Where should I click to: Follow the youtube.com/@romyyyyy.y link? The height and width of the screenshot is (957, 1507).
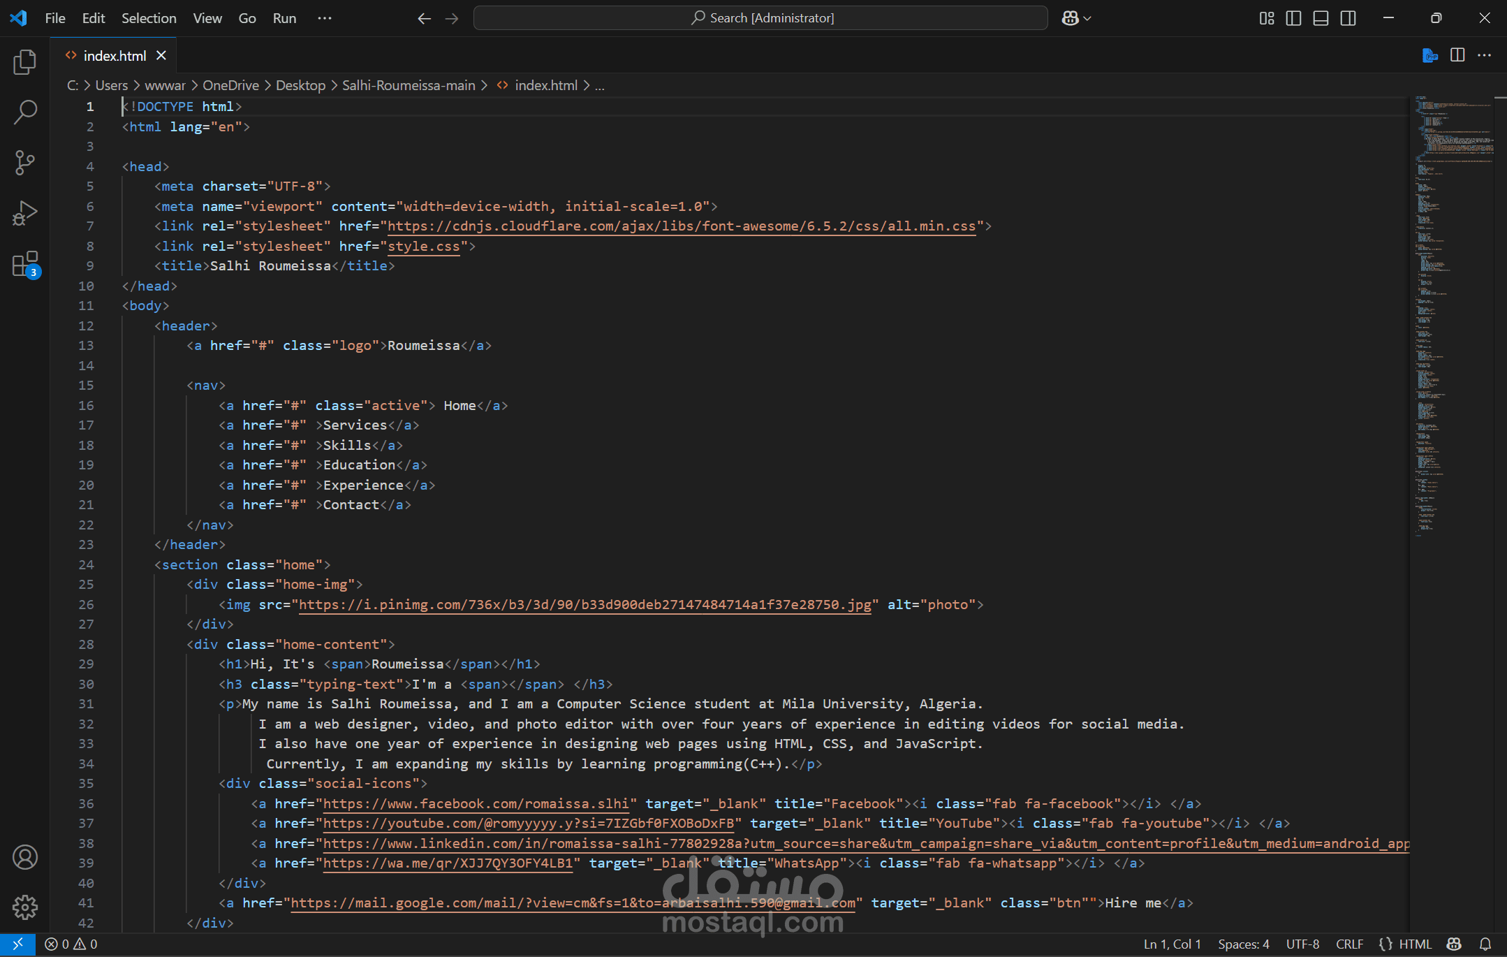pyautogui.click(x=529, y=824)
